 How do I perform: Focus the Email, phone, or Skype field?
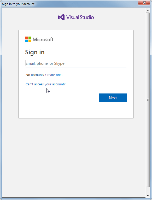tap(76, 63)
